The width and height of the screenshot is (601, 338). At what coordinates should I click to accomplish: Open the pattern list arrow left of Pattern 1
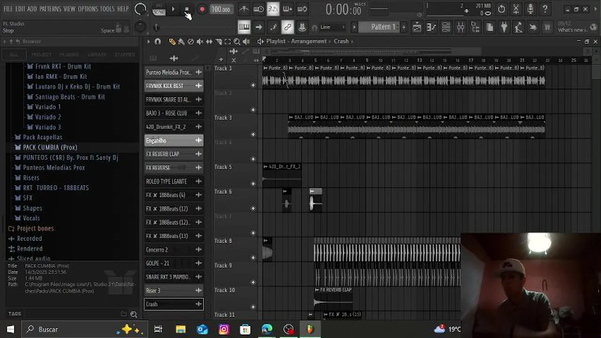pos(355,27)
